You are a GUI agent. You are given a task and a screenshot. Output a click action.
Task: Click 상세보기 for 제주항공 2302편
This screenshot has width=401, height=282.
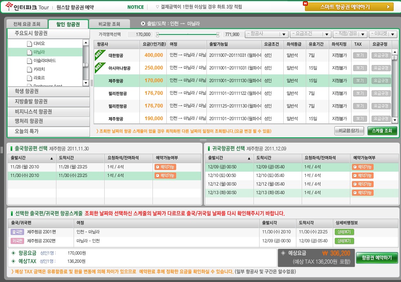(344, 241)
